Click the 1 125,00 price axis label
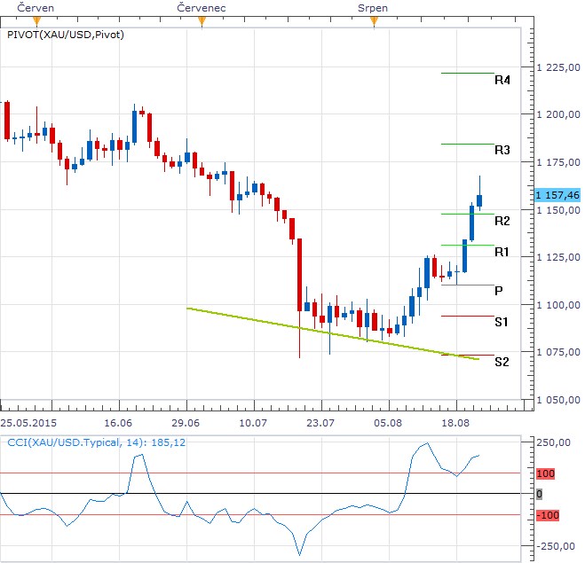Screen dimensions: 585x563 point(558,257)
